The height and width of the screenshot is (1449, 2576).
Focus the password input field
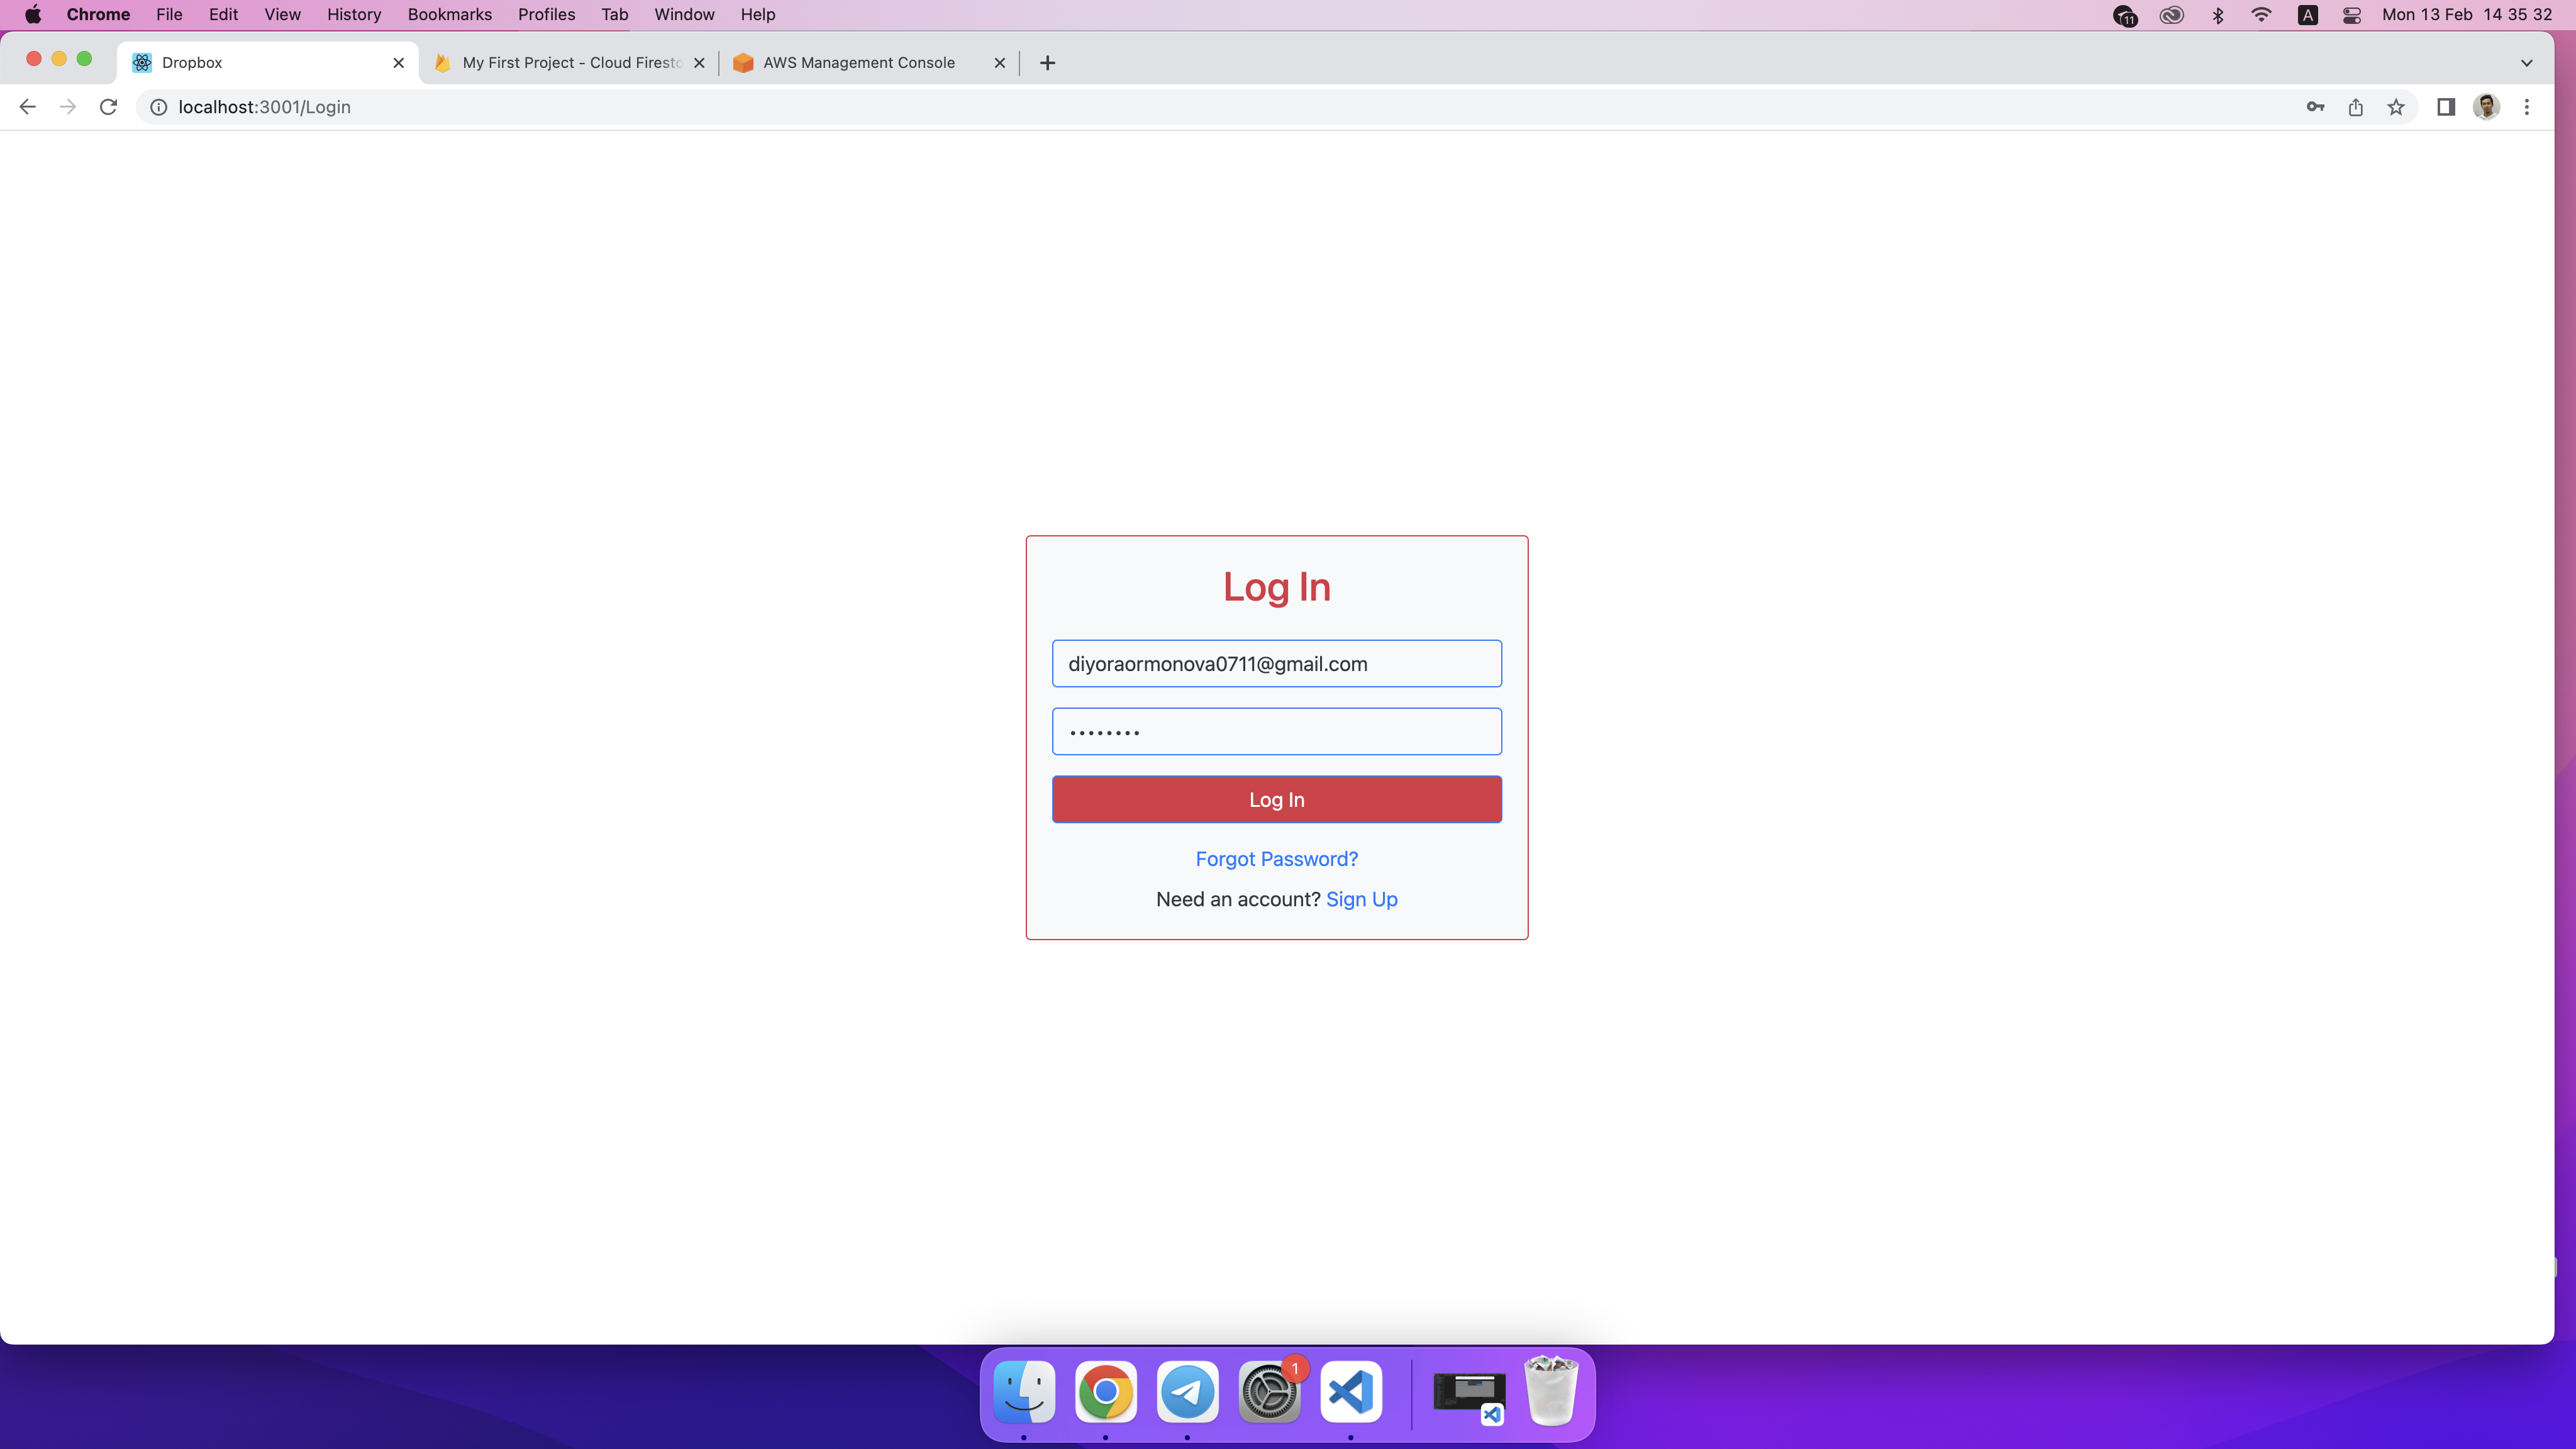click(x=1276, y=732)
